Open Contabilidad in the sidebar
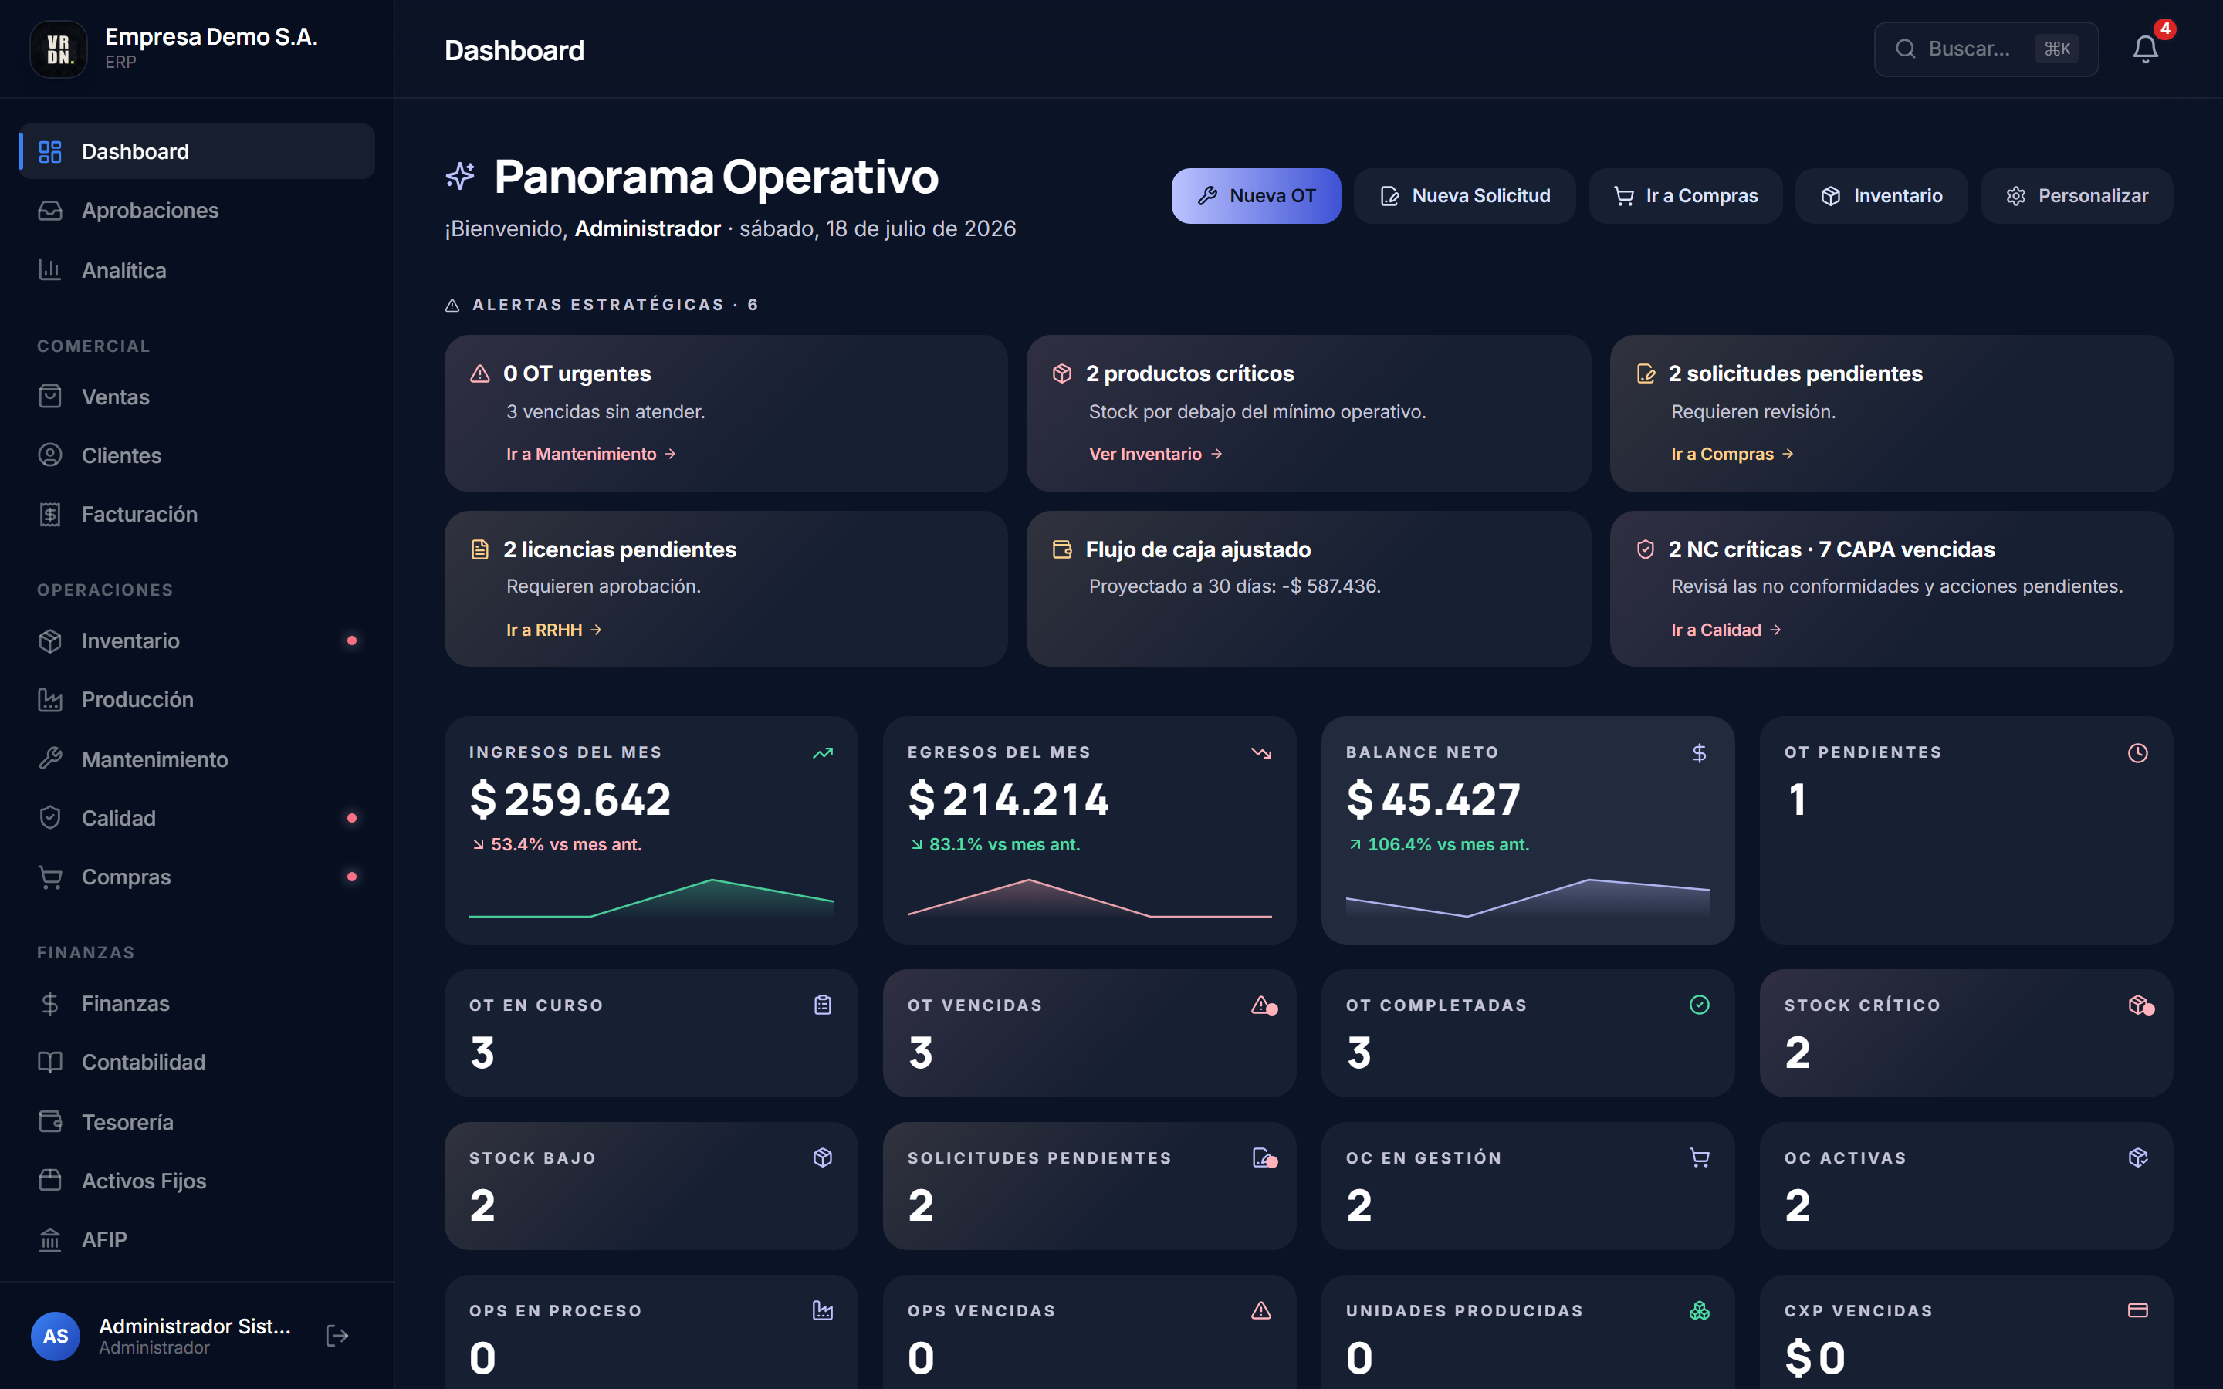The image size is (2223, 1389). (x=197, y=1063)
